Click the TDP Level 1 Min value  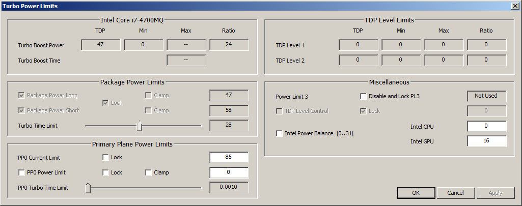click(401, 45)
